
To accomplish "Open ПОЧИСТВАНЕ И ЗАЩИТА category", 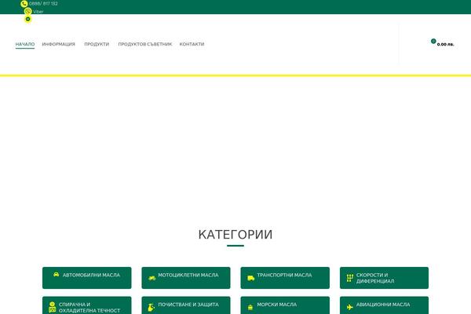I will 186,305.
